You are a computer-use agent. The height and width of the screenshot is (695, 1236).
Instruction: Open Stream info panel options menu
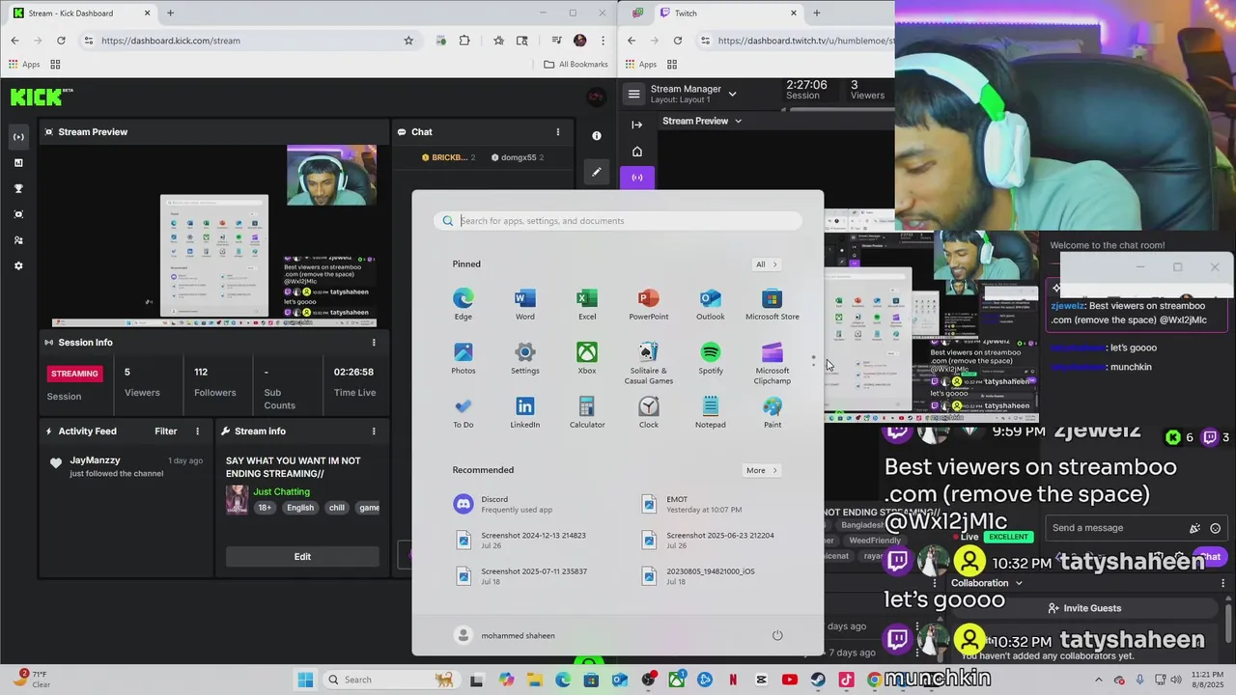coord(374,431)
